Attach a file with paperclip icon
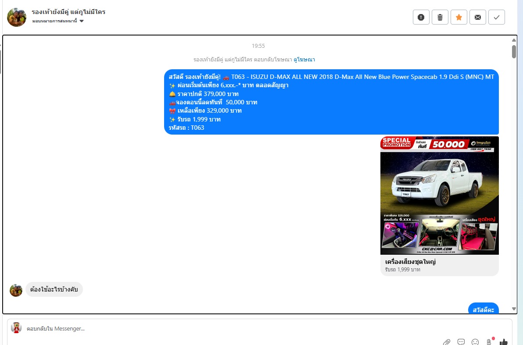The width and height of the screenshot is (523, 345). point(447,342)
